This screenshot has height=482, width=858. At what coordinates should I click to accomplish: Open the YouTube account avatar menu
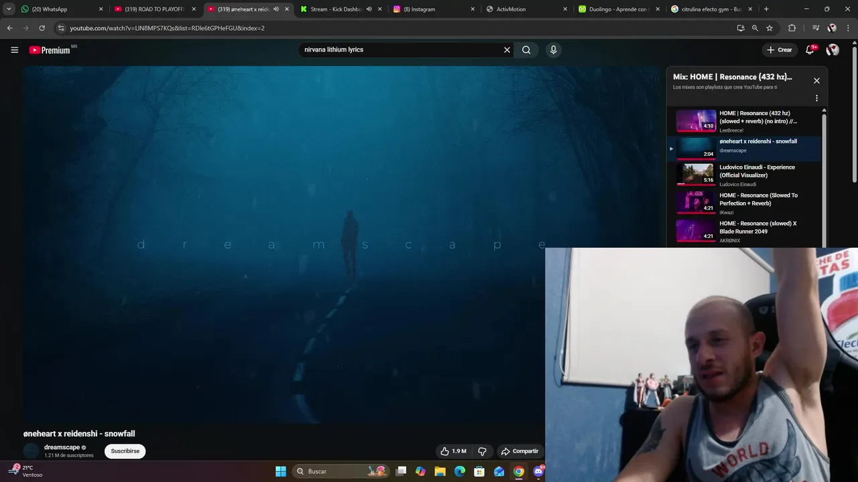[833, 50]
